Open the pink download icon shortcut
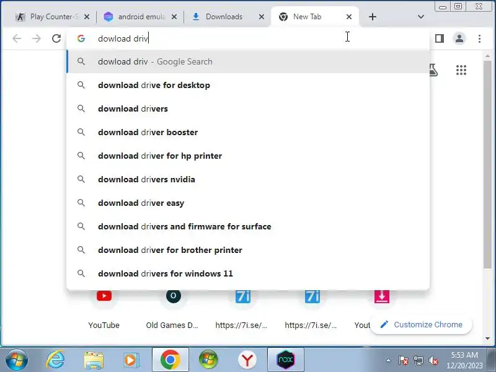The image size is (496, 372). pos(381,297)
